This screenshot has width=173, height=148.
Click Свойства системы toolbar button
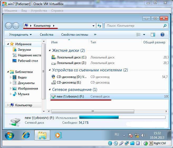[x=75, y=35]
